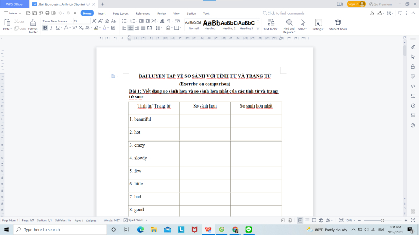Open the Select tool
Viewport: 419px width, 235px height.
point(303,25)
